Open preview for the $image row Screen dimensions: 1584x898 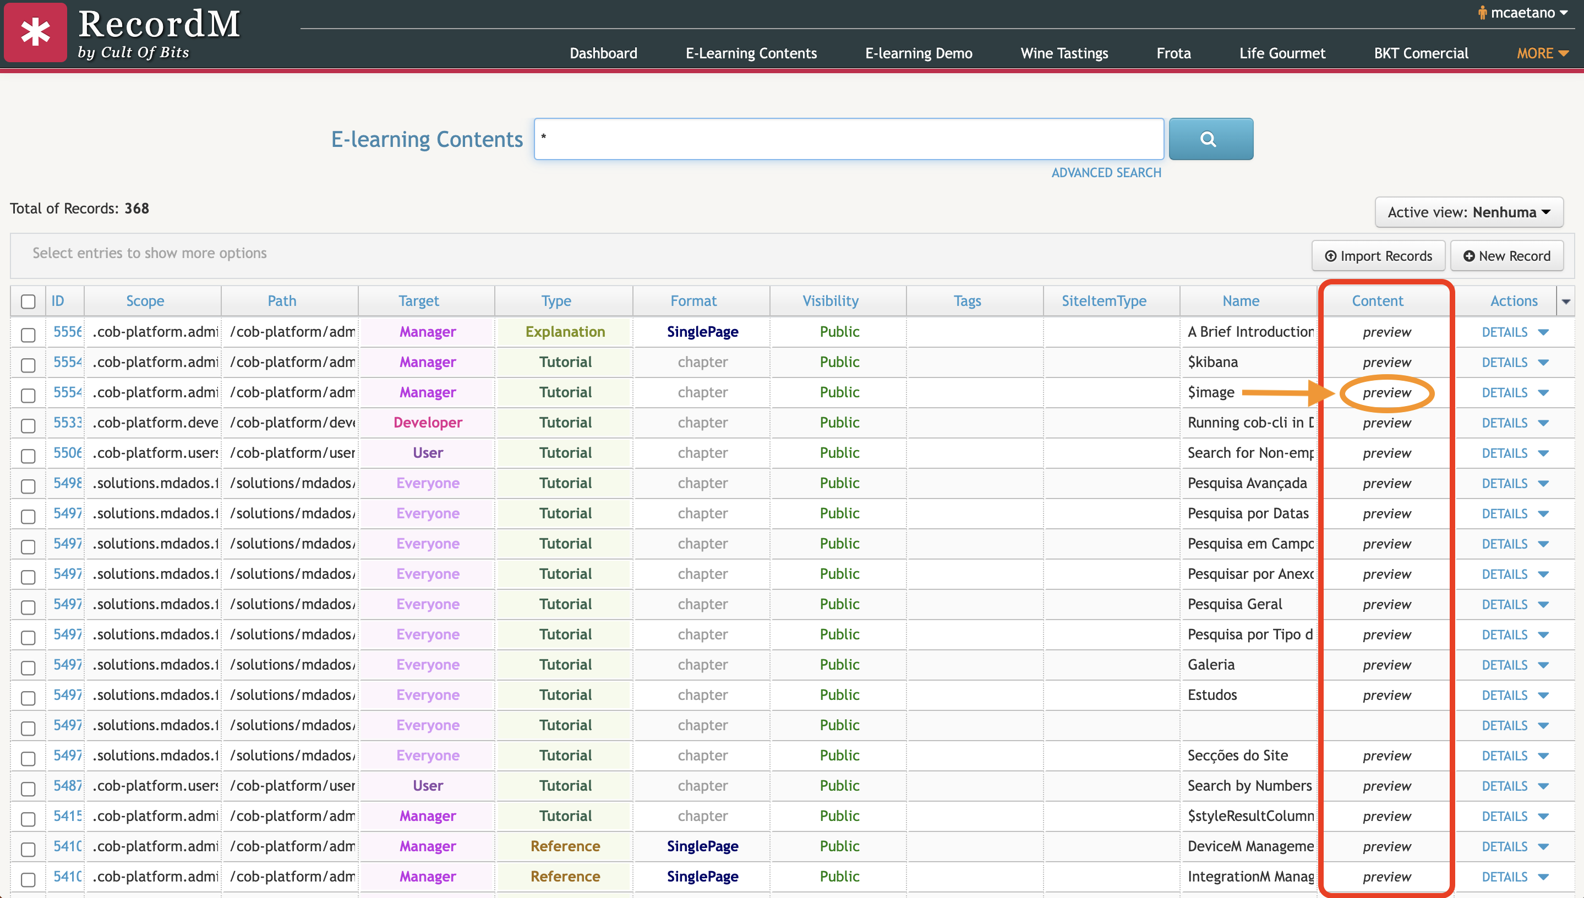[x=1386, y=392]
